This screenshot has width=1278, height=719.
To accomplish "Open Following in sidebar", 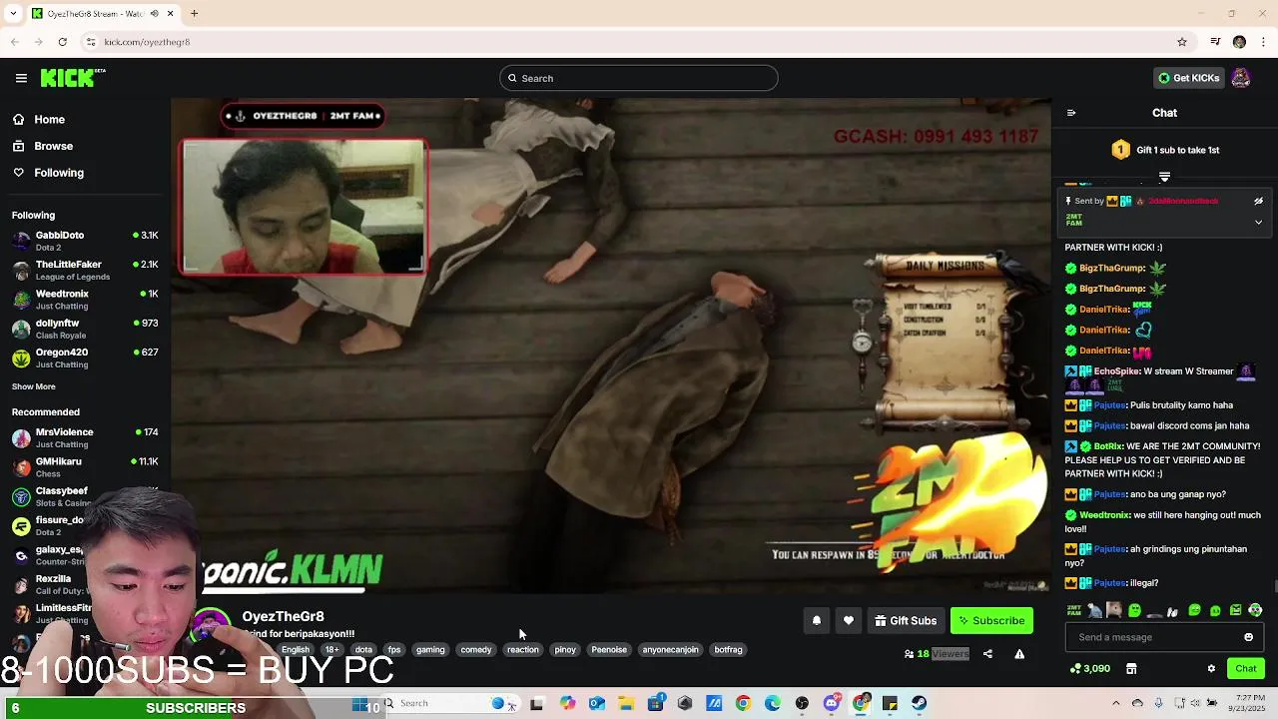I will click(49, 173).
